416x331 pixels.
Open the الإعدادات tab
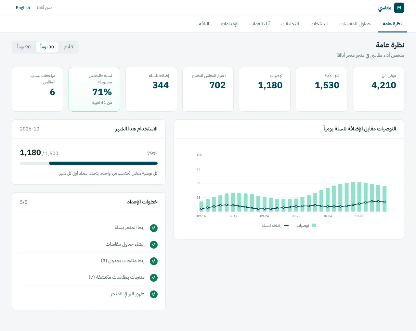230,24
